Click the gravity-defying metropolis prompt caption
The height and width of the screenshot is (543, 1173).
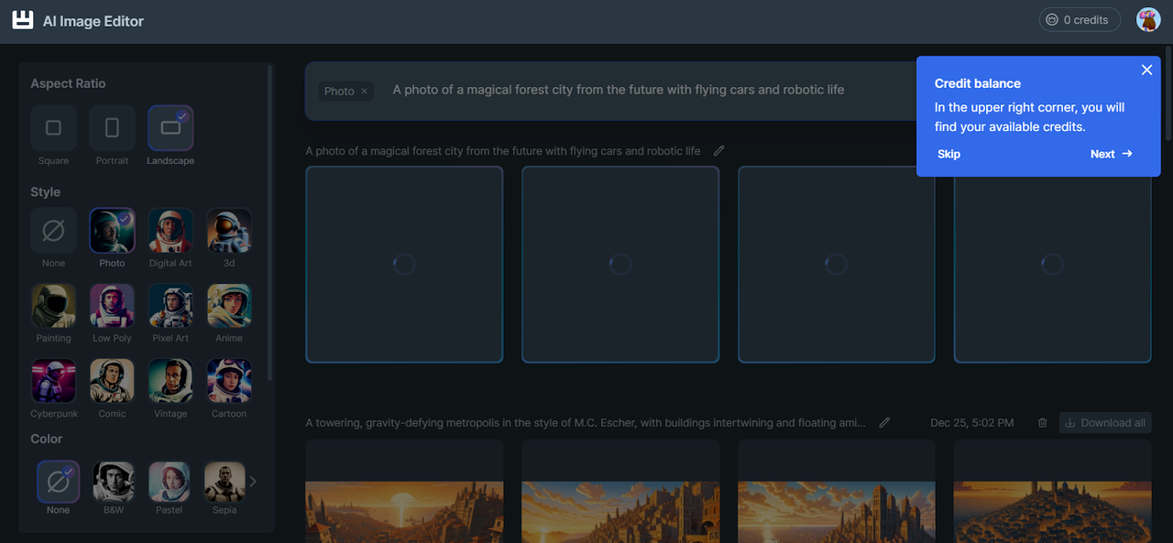coord(585,423)
